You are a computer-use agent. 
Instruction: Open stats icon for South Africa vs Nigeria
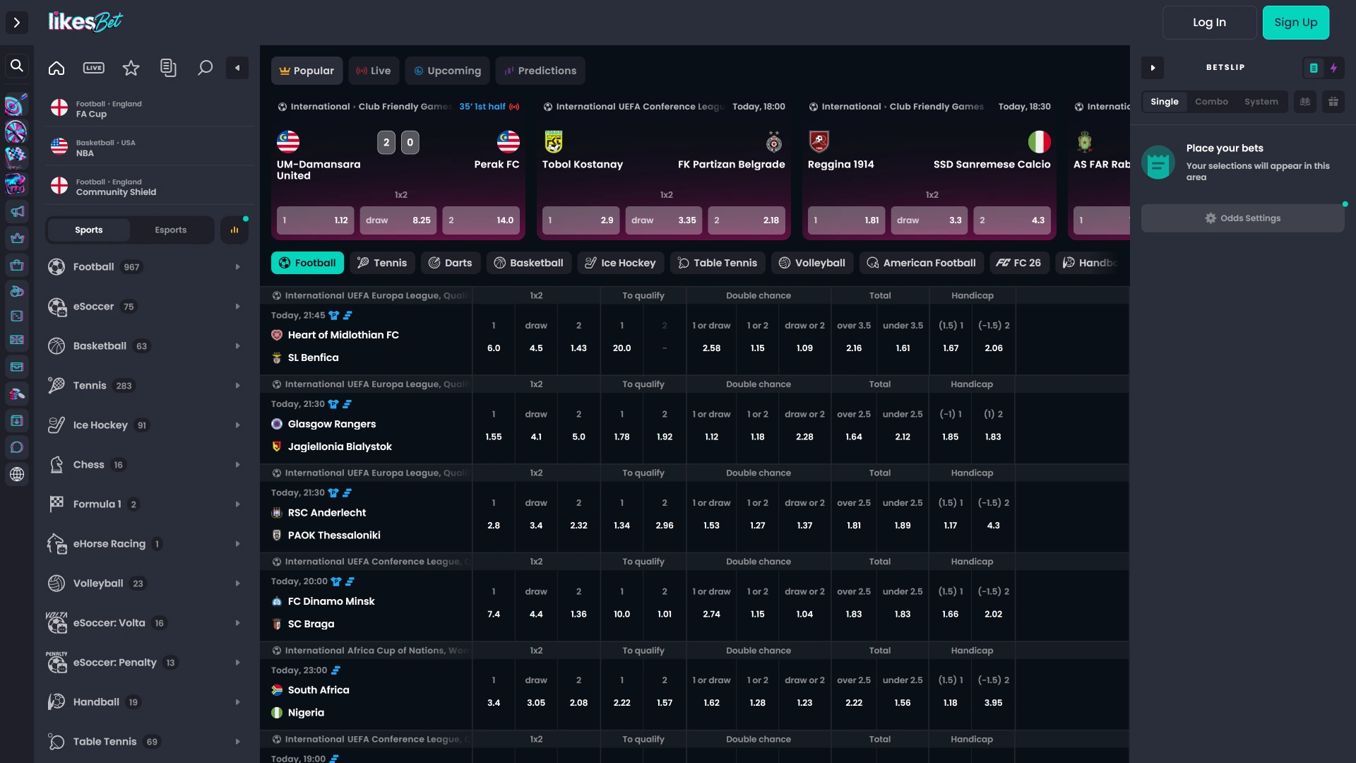pos(335,670)
